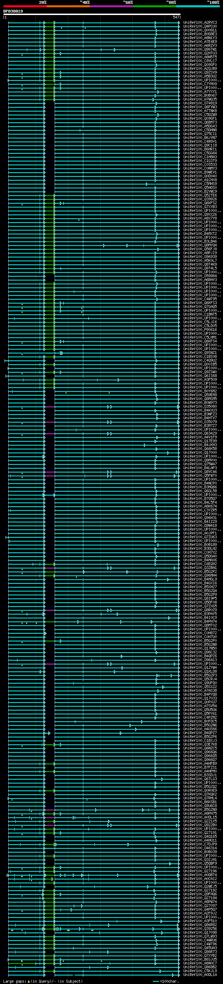Image resolution: width=223 pixels, height=984 pixels.
Task: Click the query end position 547
Action: click(x=176, y=17)
